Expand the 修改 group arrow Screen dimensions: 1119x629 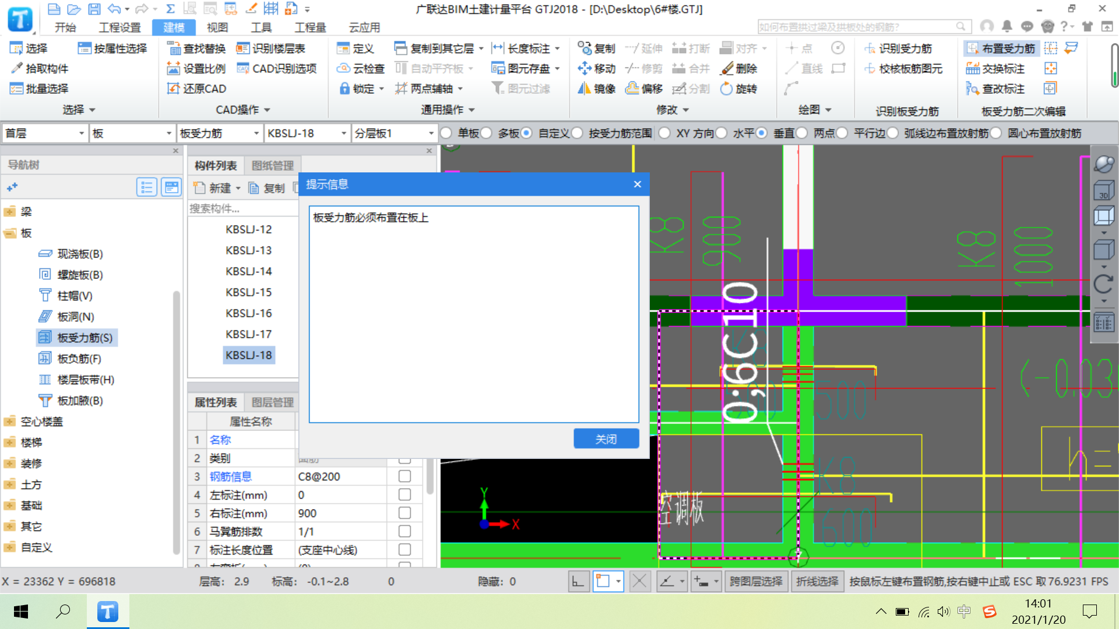[x=686, y=110]
